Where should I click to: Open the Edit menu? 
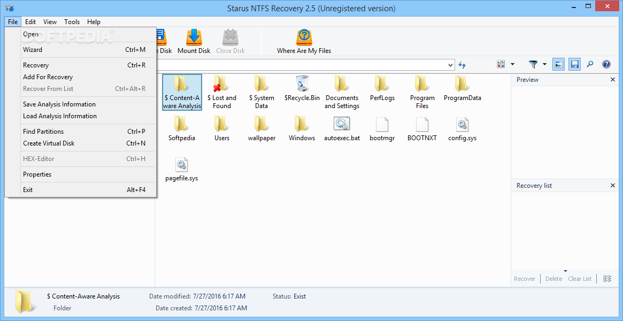tap(30, 22)
